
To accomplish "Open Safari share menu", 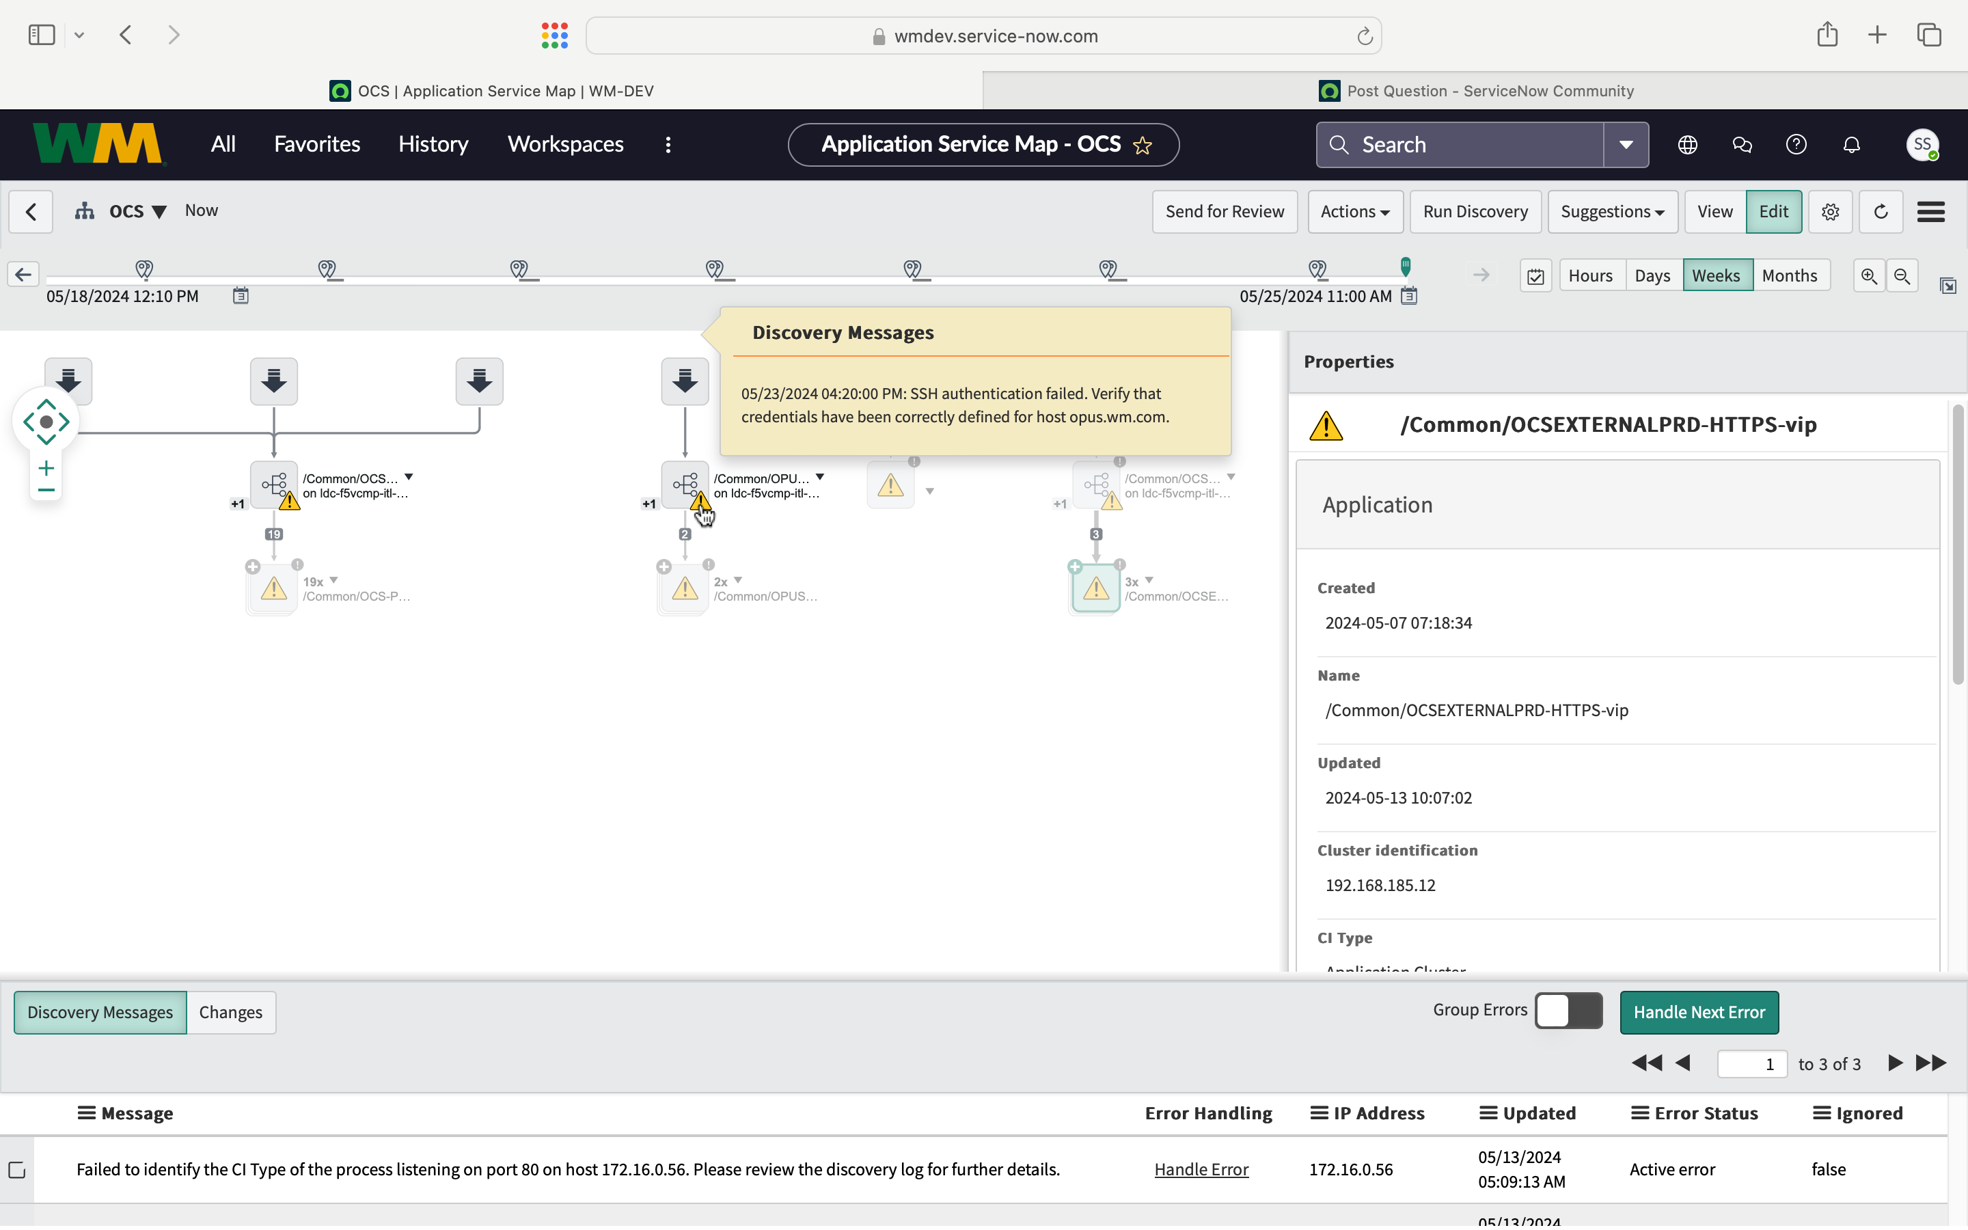I will point(1827,34).
